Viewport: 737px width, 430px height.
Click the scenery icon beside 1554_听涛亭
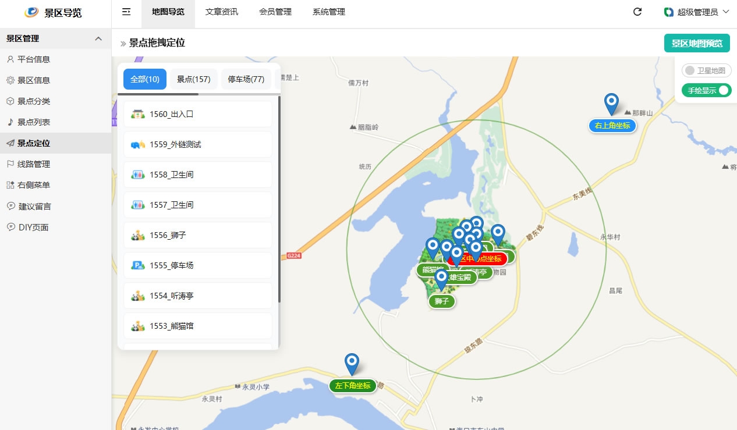(138, 296)
